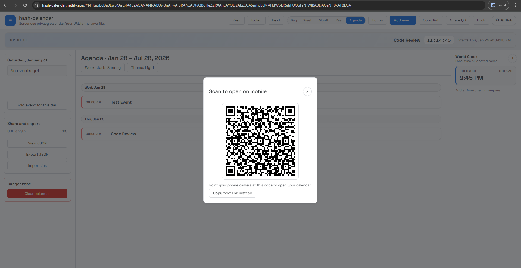
Task: Add a timezone with the plus icon
Action: pos(513,58)
